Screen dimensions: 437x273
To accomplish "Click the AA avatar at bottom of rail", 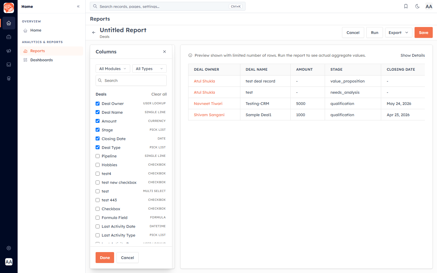I will pyautogui.click(x=9, y=262).
